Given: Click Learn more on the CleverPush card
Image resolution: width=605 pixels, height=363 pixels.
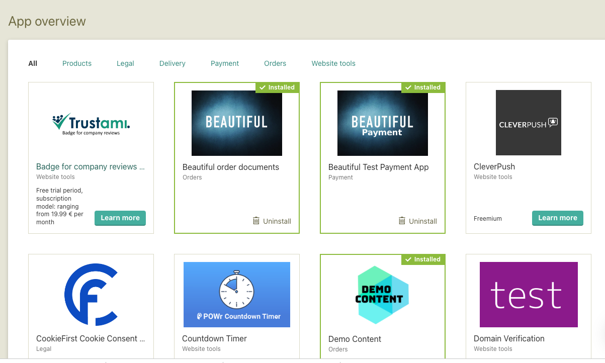Looking at the screenshot, I should tap(558, 218).
